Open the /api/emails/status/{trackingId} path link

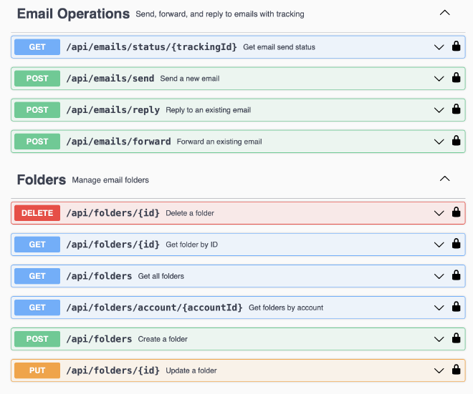click(151, 47)
